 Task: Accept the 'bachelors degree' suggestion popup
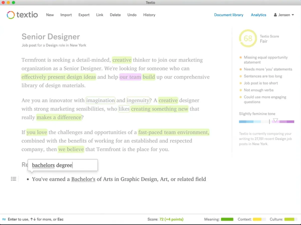click(x=63, y=165)
